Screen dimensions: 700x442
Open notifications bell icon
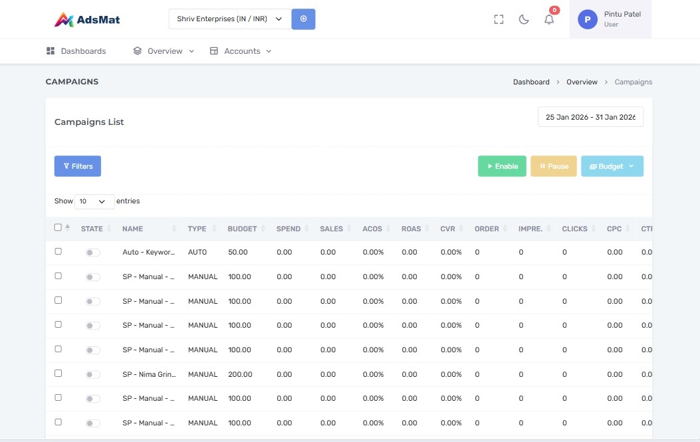tap(549, 20)
